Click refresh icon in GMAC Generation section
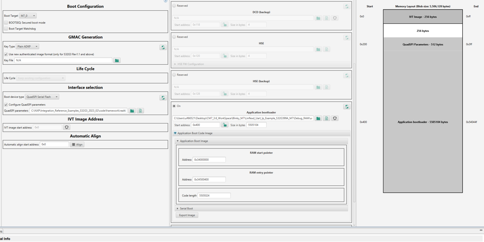 pos(163,47)
